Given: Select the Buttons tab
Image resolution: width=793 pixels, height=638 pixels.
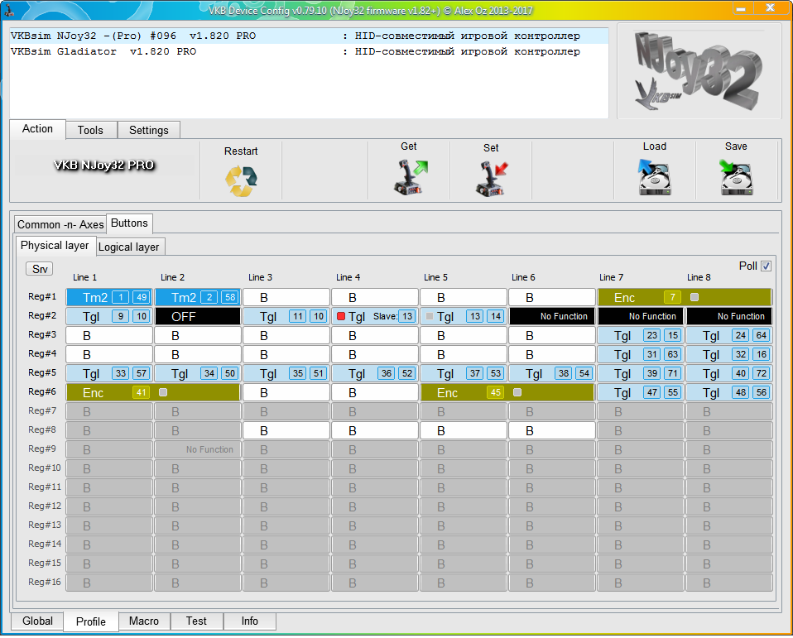Looking at the screenshot, I should [x=129, y=223].
